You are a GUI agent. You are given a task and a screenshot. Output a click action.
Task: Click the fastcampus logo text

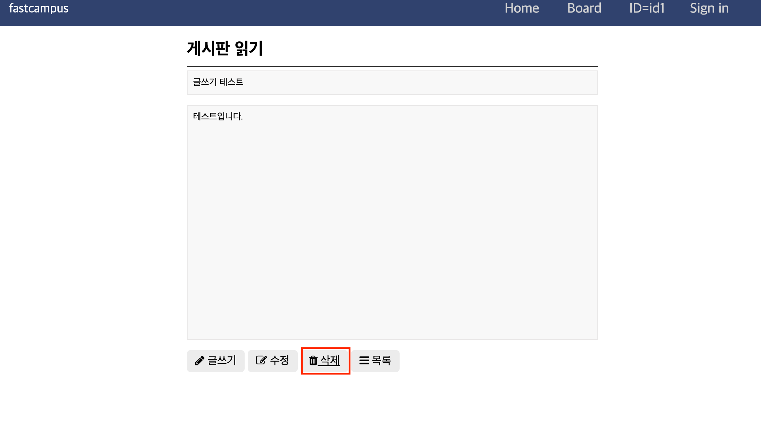click(x=39, y=8)
